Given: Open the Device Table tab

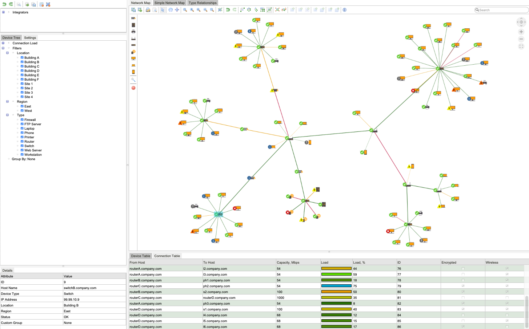Looking at the screenshot, I should (140, 256).
